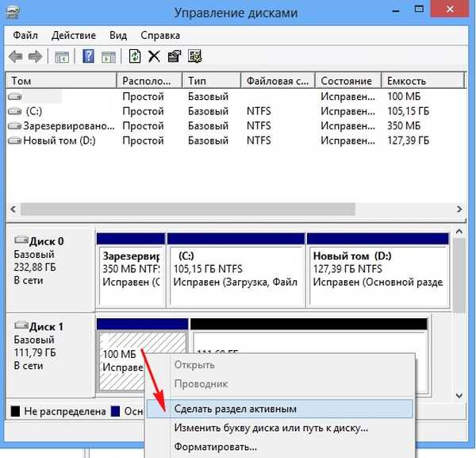Open the Действие menu

[x=72, y=37]
